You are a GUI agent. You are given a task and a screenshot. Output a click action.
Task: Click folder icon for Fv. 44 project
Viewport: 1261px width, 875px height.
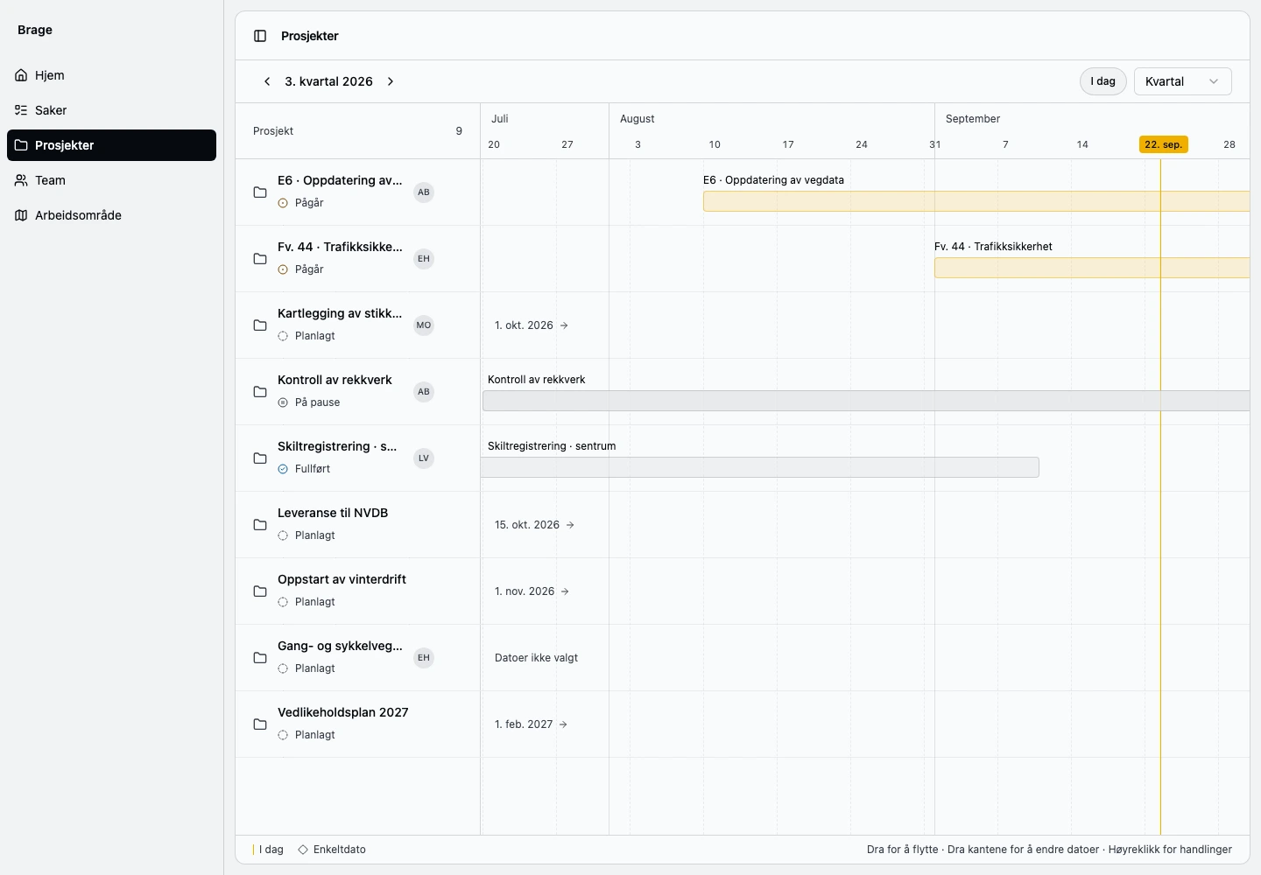coord(260,259)
